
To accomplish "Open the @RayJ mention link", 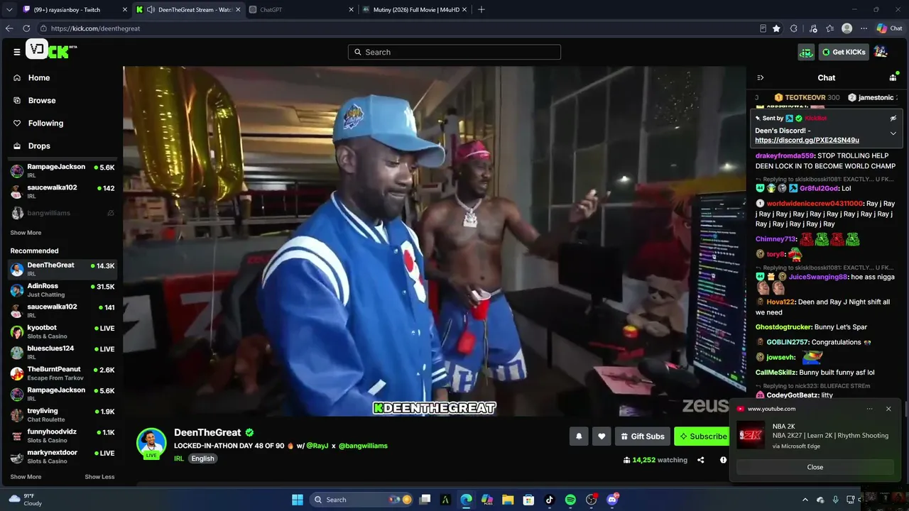I will 317,446.
